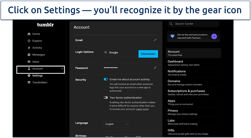The image size is (251, 138).
Task: Select Subscriptions & purchases section
Action: (x=193, y=93)
